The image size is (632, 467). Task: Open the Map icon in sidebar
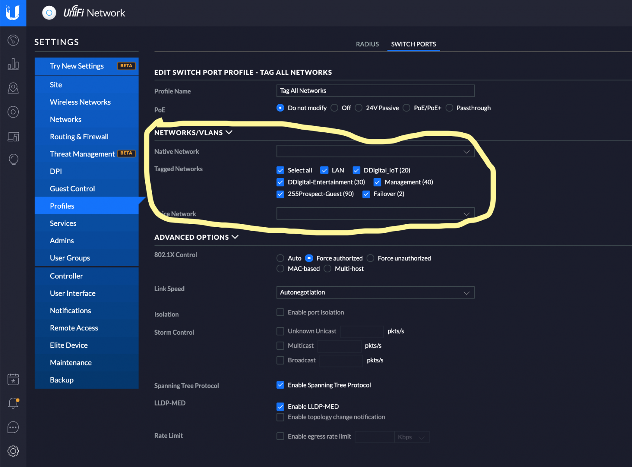[x=13, y=88]
